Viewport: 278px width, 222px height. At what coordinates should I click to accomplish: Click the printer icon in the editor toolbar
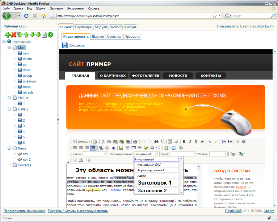[x=135, y=142]
